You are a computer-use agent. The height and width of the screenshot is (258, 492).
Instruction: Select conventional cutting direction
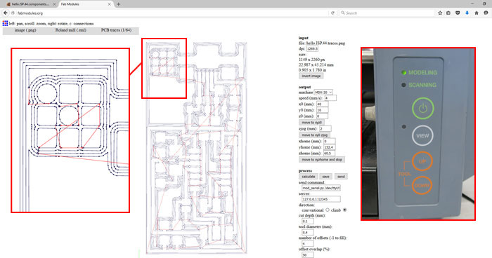click(x=328, y=210)
